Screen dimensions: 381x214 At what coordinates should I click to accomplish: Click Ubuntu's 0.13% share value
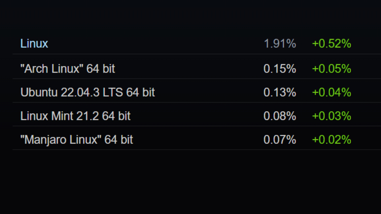point(280,92)
